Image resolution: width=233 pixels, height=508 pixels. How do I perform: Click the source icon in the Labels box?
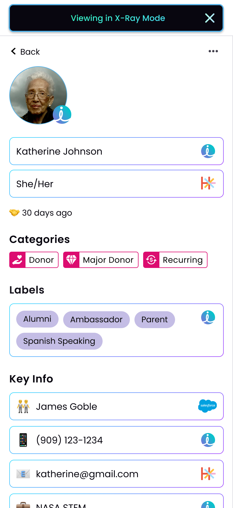tap(208, 317)
